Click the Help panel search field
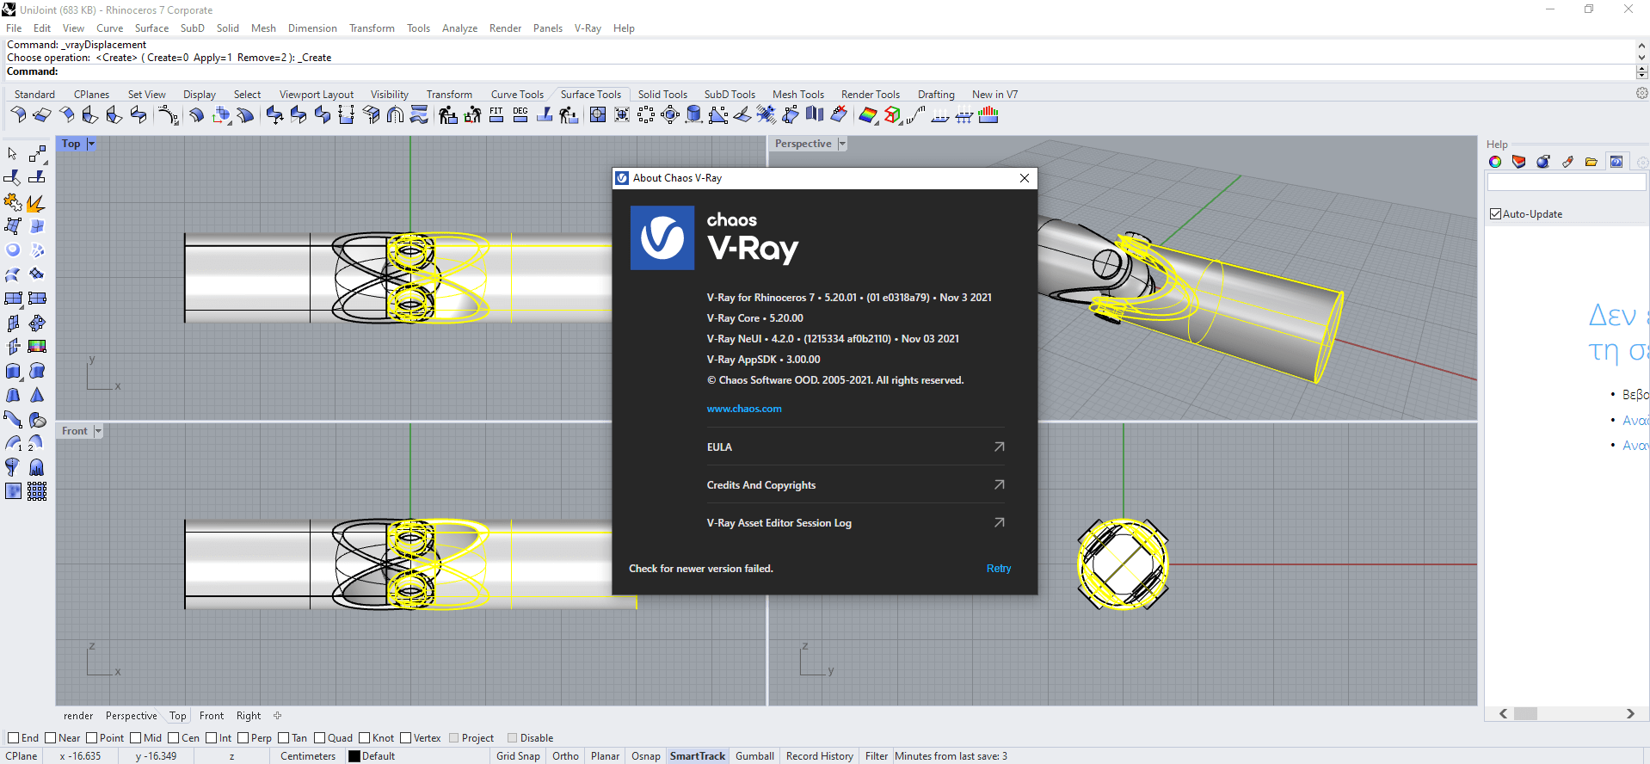The image size is (1650, 764). pyautogui.click(x=1566, y=182)
